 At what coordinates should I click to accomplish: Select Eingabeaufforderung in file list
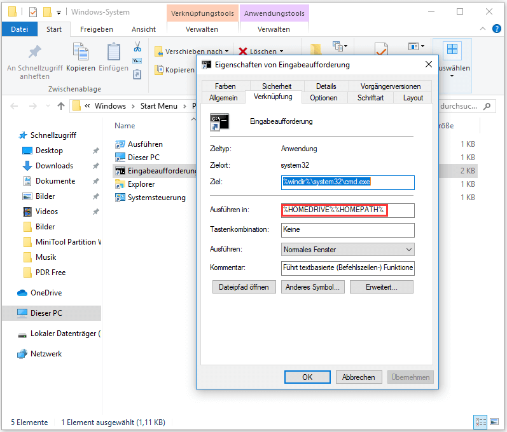[x=155, y=171]
